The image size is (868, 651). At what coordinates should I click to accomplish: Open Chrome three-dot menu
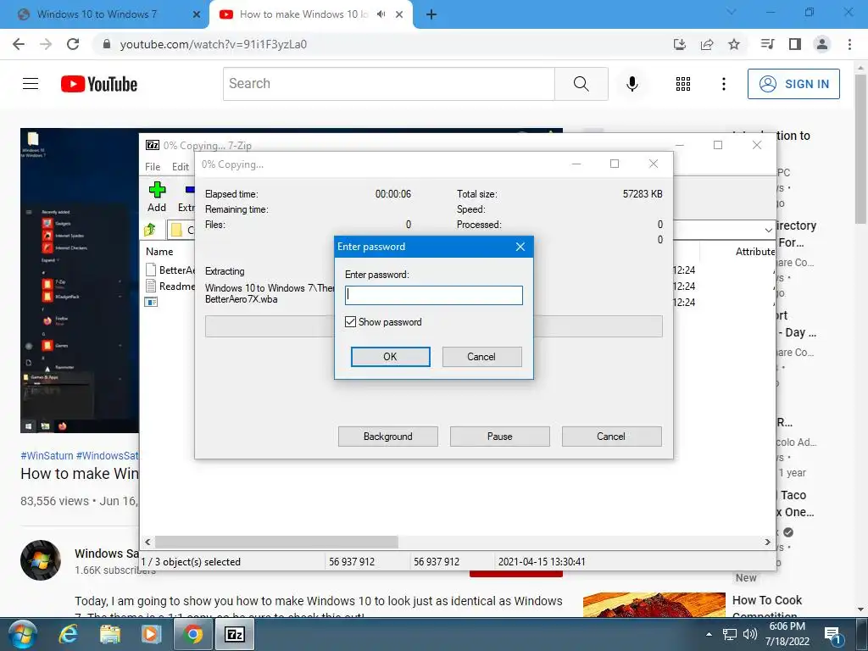click(x=849, y=44)
